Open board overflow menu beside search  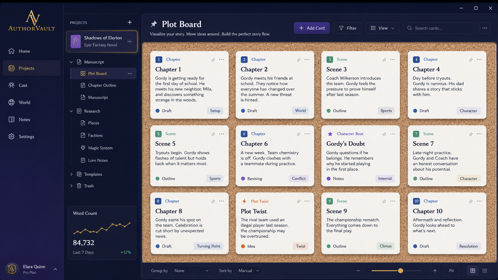(485, 28)
